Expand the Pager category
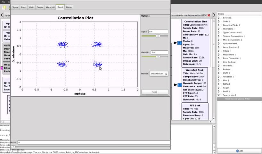The image size is (262, 154). [219, 88]
